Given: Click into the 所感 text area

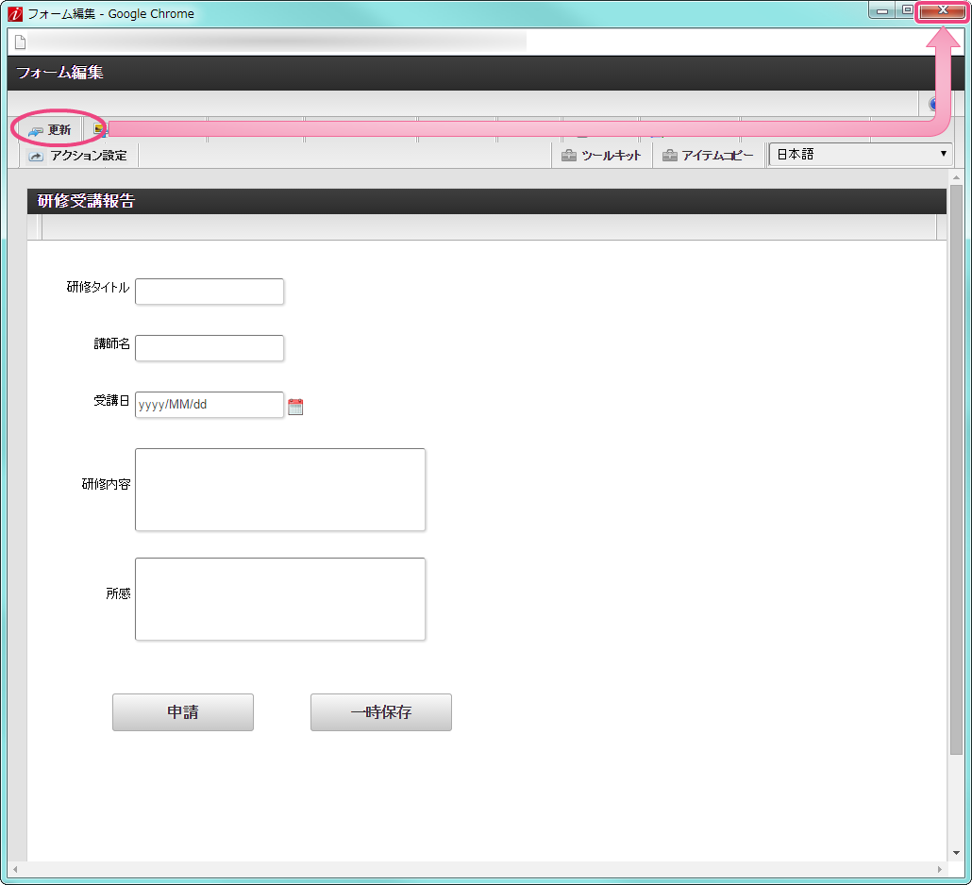Looking at the screenshot, I should click(280, 599).
